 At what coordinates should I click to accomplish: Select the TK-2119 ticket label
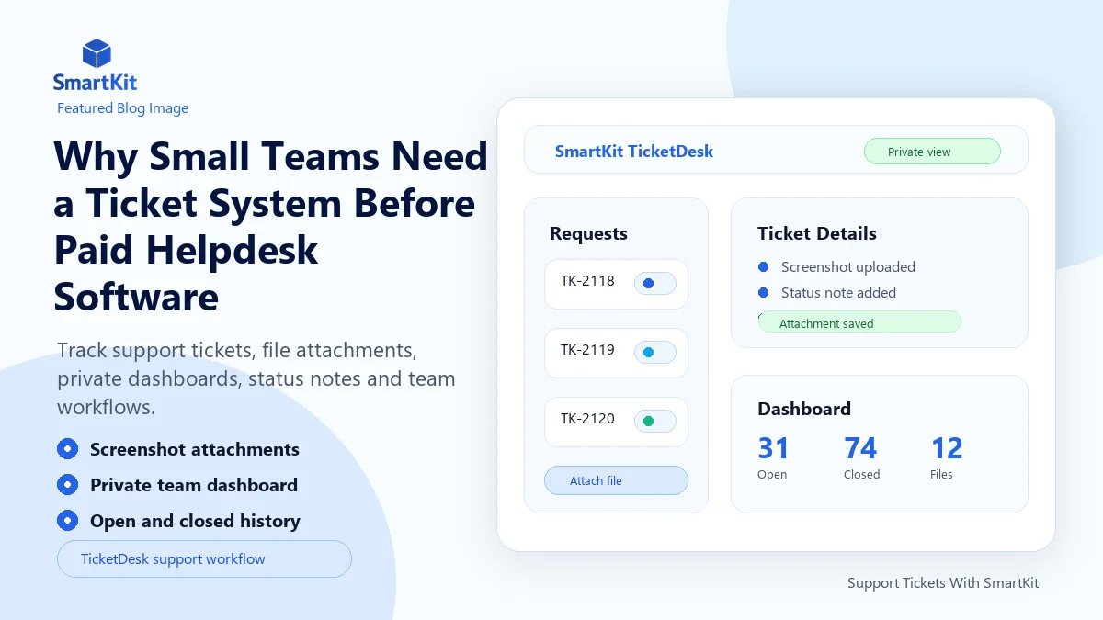tap(587, 350)
